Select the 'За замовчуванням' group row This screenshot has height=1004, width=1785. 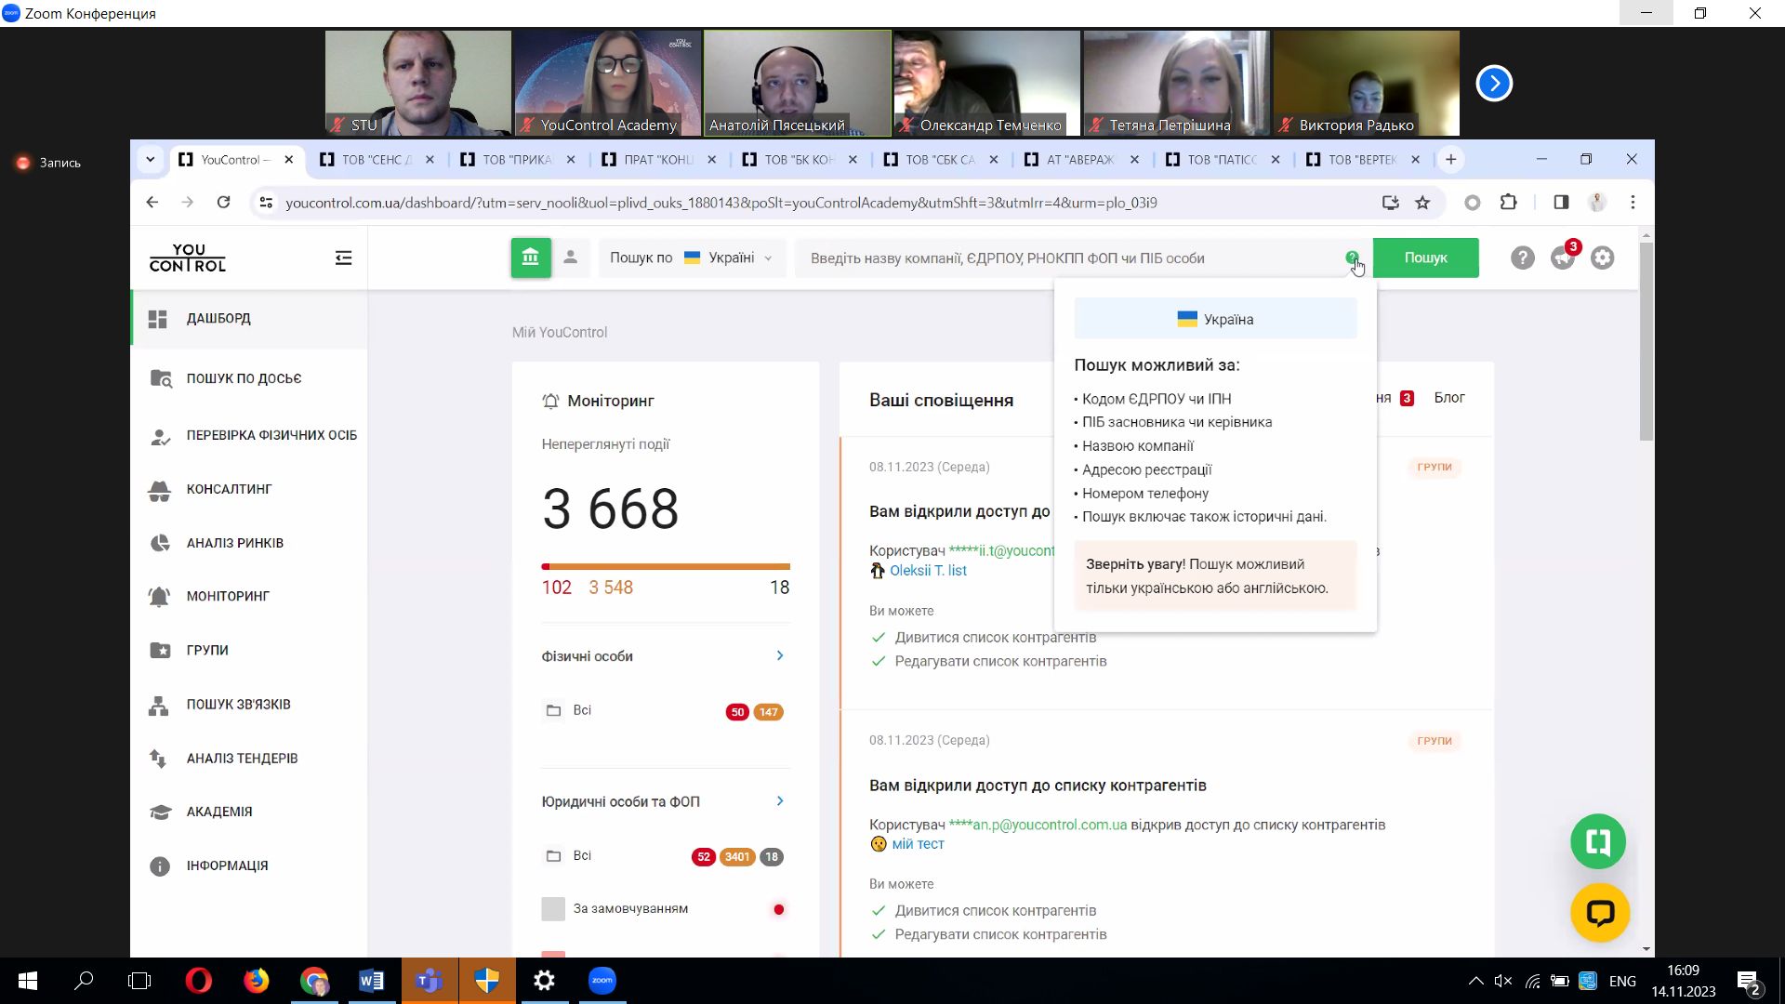(x=665, y=908)
